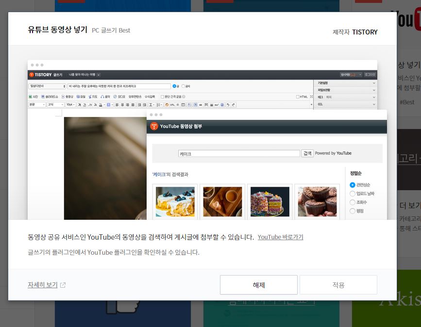The height and width of the screenshot is (327, 421).
Task: Click 더 보기 in the background page
Action: (x=410, y=206)
